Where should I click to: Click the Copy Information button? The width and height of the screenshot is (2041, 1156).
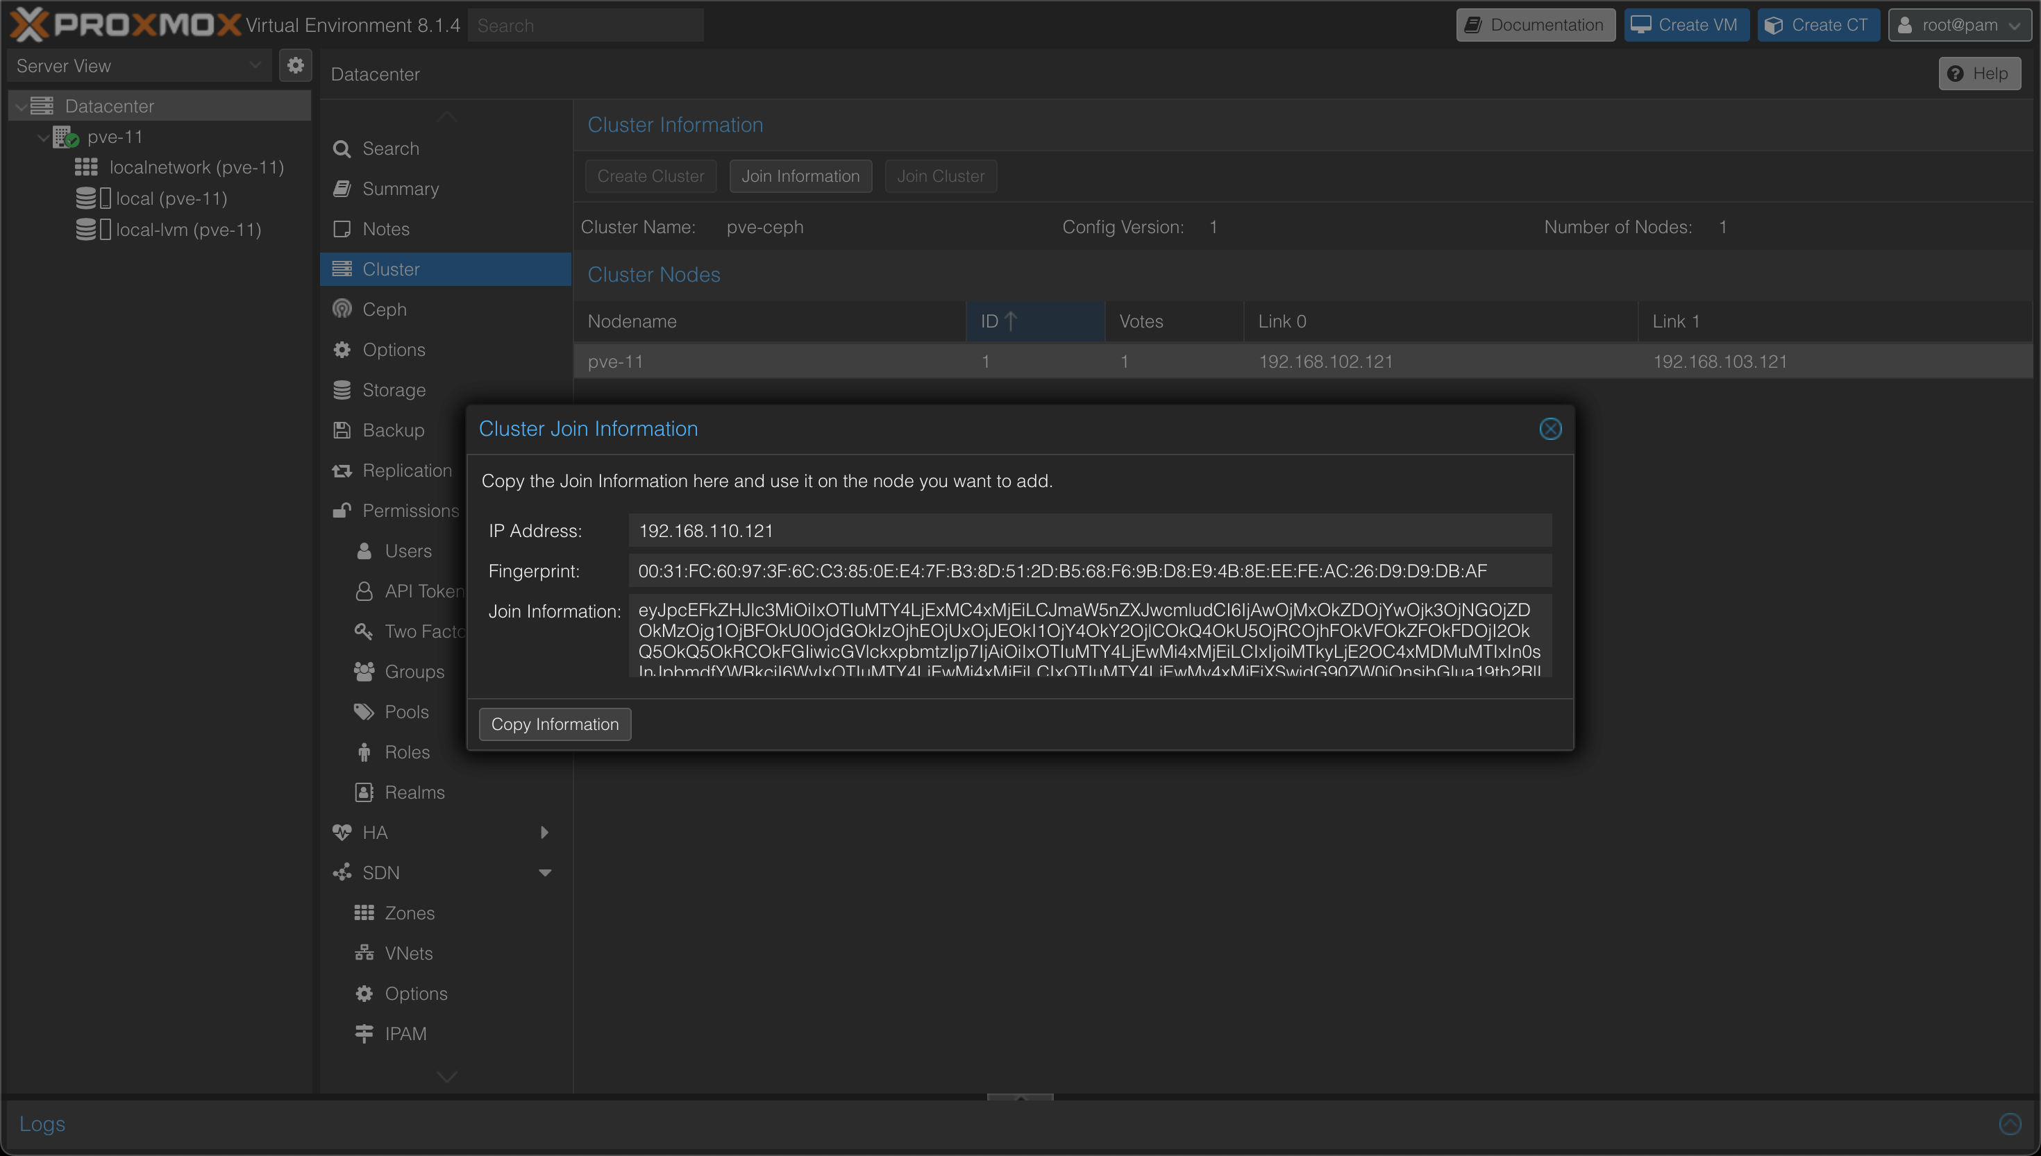(x=555, y=725)
